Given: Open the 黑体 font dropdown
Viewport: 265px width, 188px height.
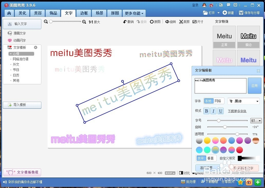Looking at the screenshot, I should tap(243, 101).
